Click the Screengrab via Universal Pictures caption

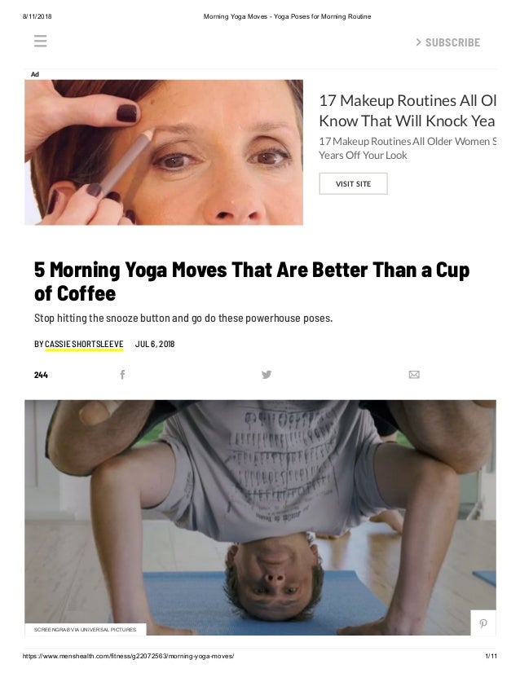click(x=85, y=630)
